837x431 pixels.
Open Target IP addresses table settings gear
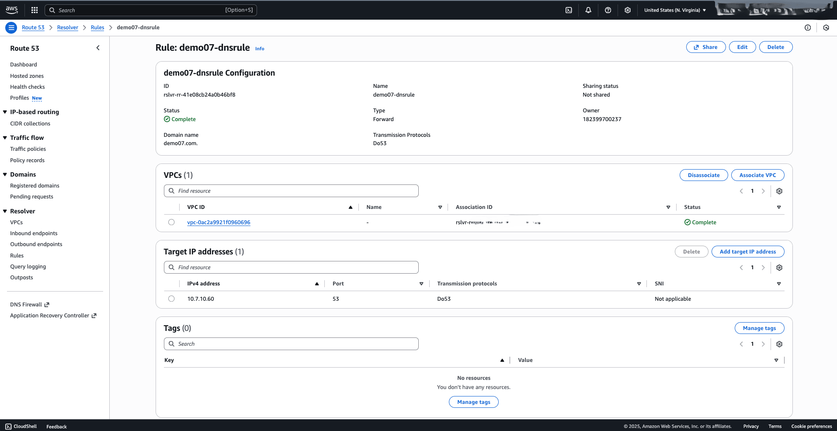[x=779, y=268]
